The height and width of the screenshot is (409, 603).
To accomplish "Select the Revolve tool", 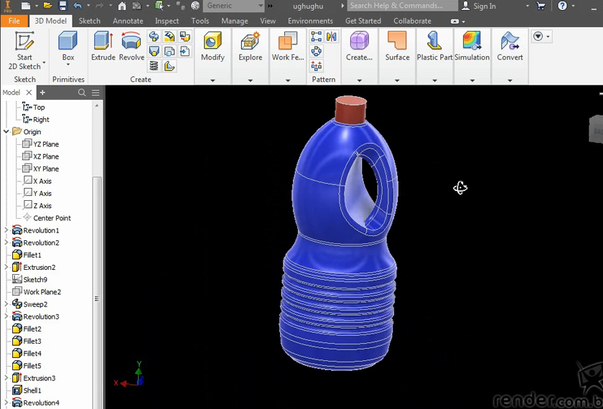I will coord(131,47).
